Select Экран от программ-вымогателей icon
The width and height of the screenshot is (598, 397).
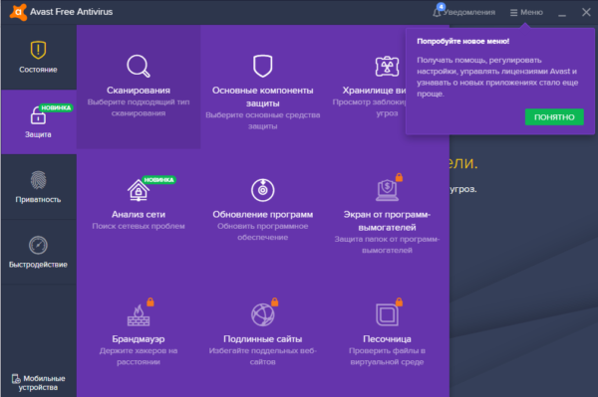tap(387, 190)
